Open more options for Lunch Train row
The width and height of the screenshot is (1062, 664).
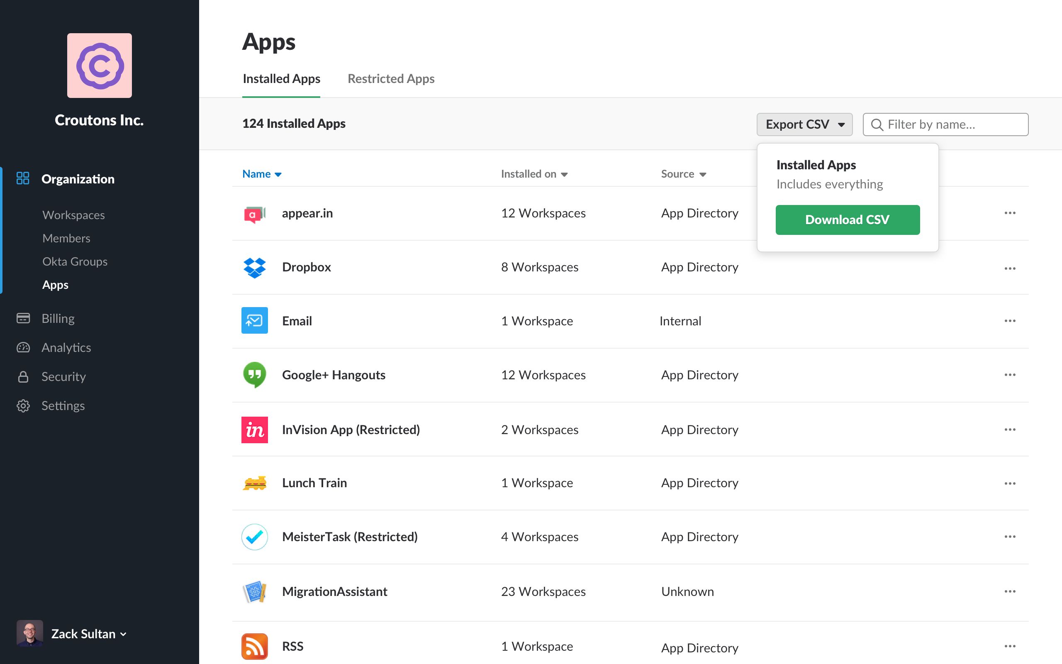tap(1010, 483)
